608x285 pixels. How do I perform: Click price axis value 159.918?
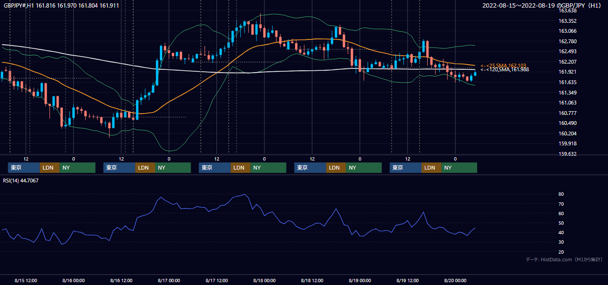coord(567,143)
